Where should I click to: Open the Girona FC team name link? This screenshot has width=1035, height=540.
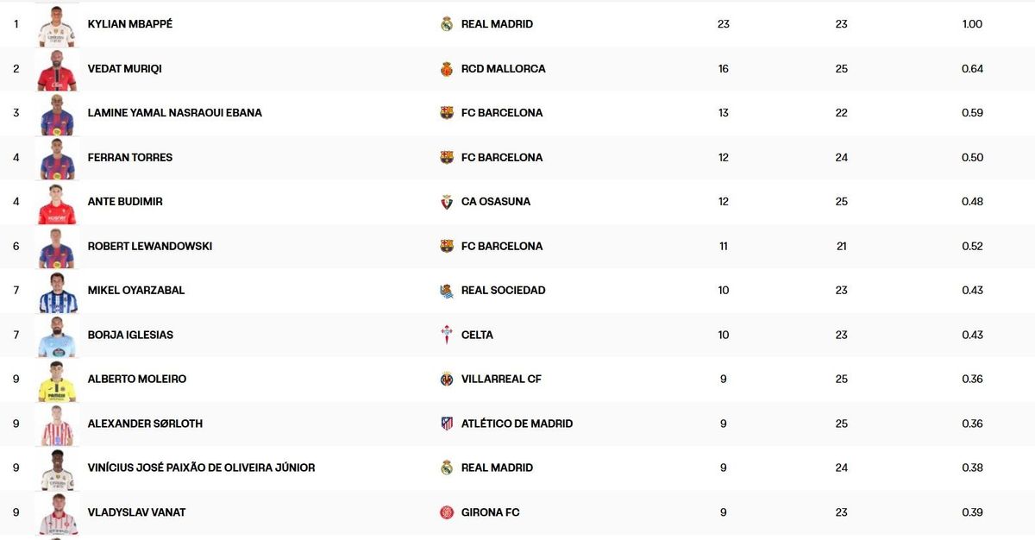click(x=490, y=512)
